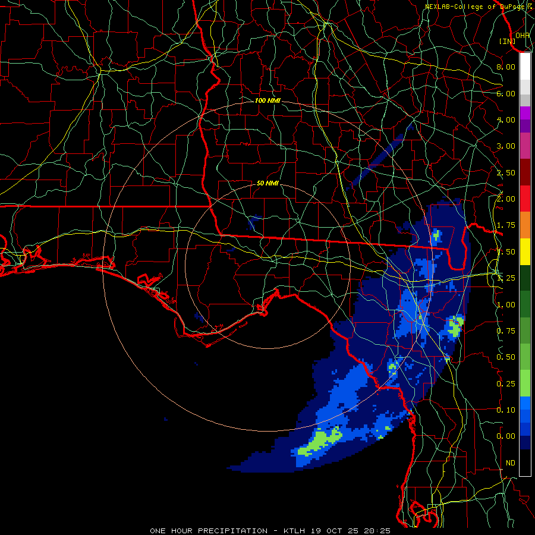Click the 0.25 legend value
This screenshot has height=535, width=535.
pyautogui.click(x=506, y=384)
